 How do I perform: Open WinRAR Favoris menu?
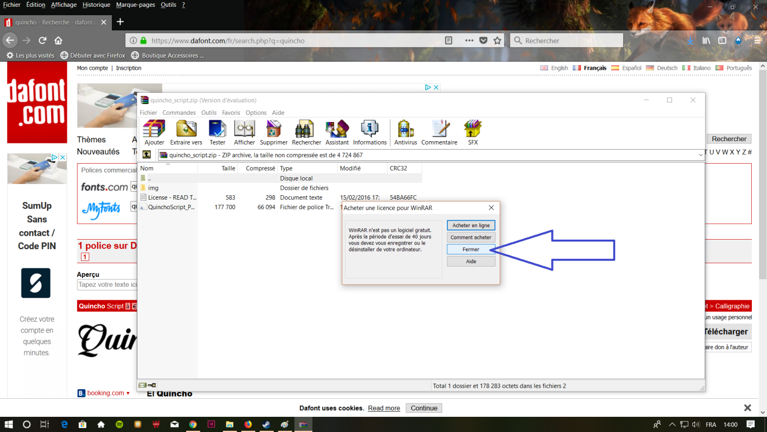[231, 112]
